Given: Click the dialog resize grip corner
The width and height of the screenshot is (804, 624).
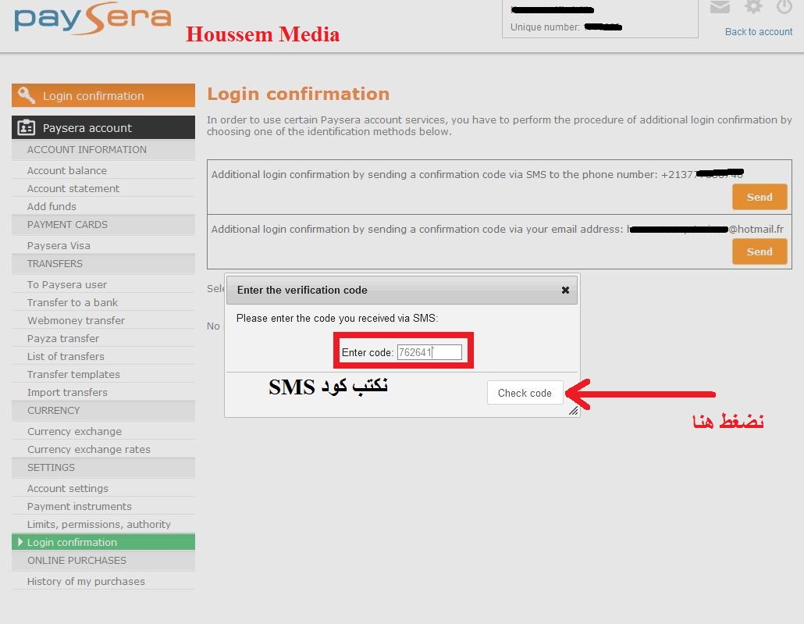Looking at the screenshot, I should 573,411.
